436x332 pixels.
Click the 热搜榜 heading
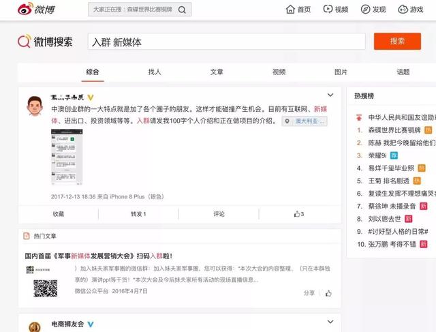click(x=364, y=96)
